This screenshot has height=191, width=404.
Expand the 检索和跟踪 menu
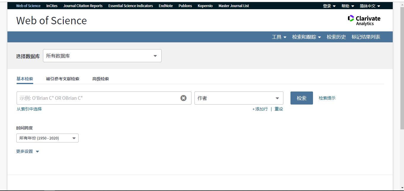(306, 37)
